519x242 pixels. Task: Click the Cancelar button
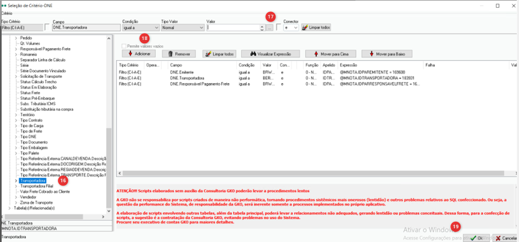pyautogui.click(x=505, y=238)
